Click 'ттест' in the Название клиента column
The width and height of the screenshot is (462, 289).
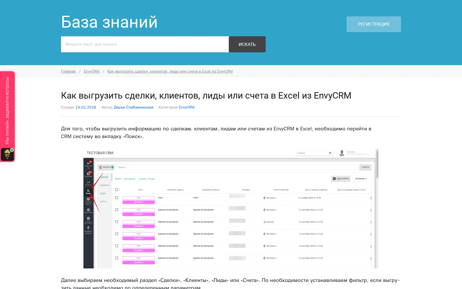pos(196,198)
